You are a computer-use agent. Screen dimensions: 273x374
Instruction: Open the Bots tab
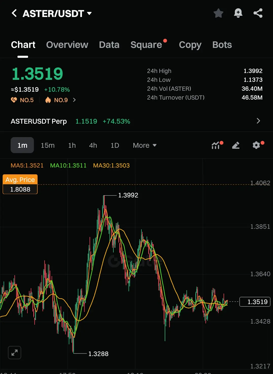(222, 45)
